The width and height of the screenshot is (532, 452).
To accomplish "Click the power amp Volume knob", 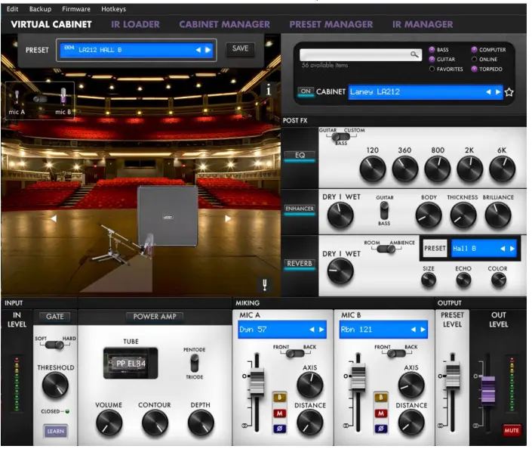I will click(x=109, y=423).
